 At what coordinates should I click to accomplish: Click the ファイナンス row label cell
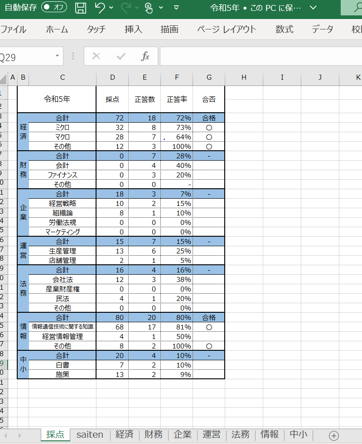click(63, 175)
